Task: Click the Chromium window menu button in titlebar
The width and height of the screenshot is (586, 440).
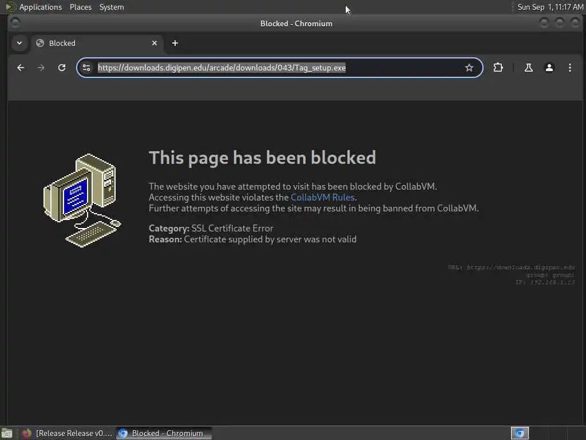Action: 15,23
